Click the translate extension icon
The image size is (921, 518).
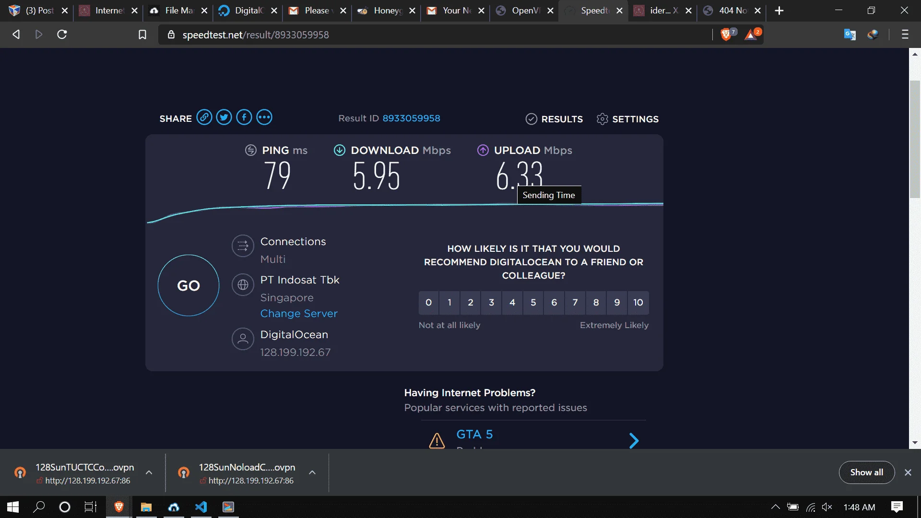click(850, 35)
